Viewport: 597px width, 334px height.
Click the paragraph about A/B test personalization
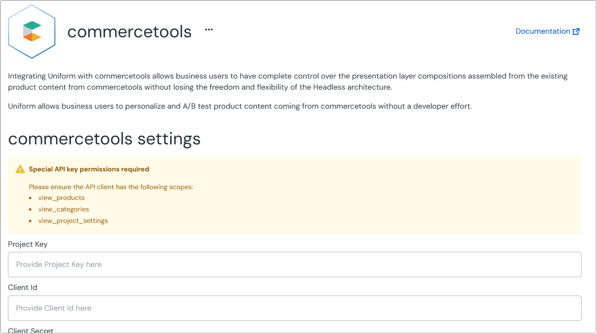coord(240,106)
